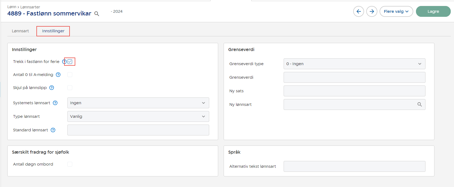The width and height of the screenshot is (454, 187).
Task: Tick the Skjul på lønnslipp checkbox
Action: click(x=70, y=88)
